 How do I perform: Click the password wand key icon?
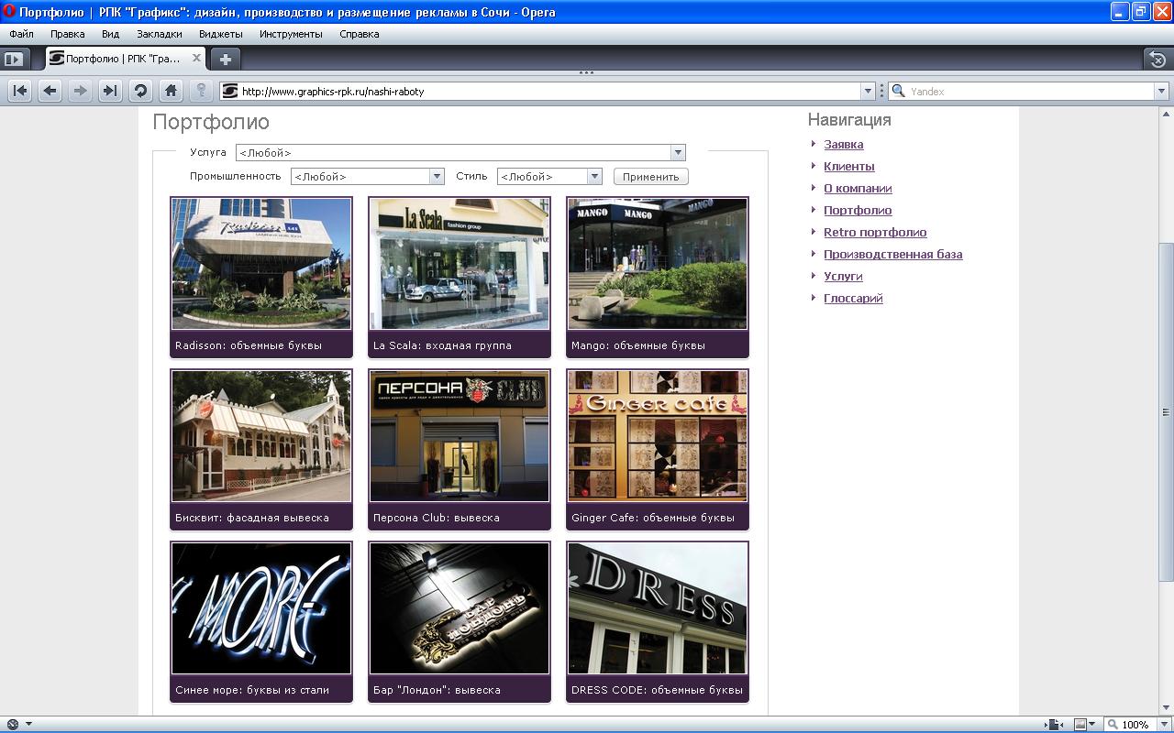[x=201, y=91]
